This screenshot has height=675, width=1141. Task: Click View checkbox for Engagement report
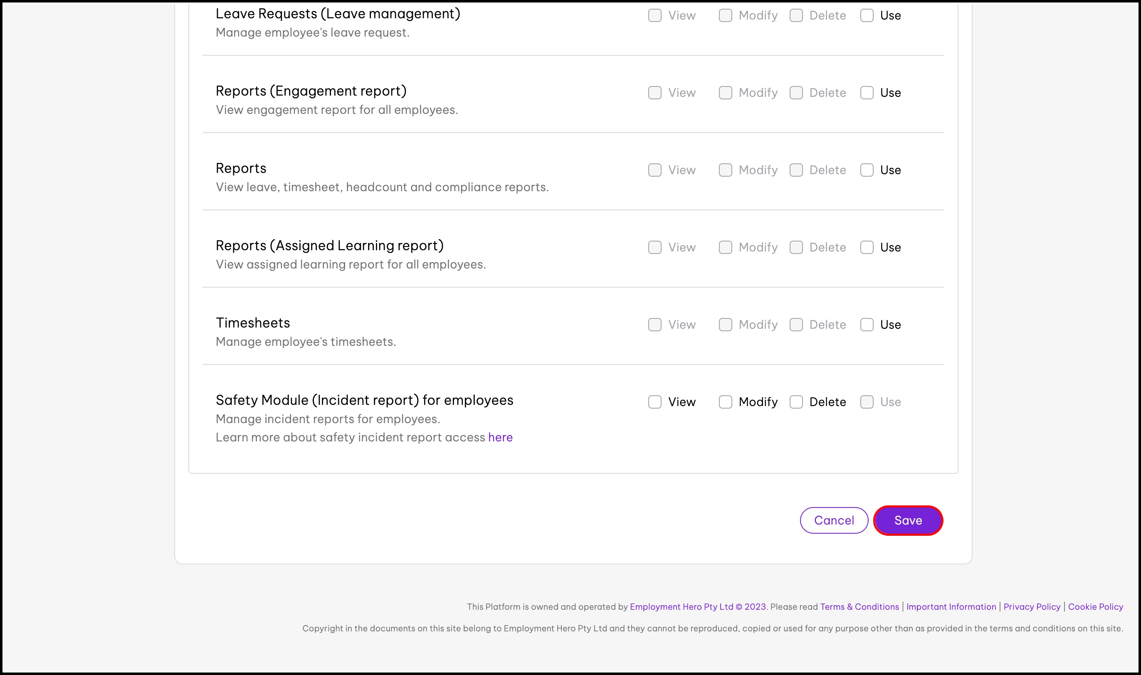click(x=654, y=93)
